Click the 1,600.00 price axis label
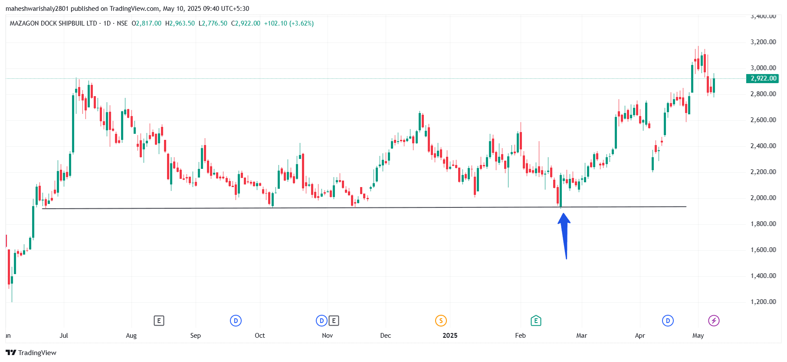 [763, 250]
